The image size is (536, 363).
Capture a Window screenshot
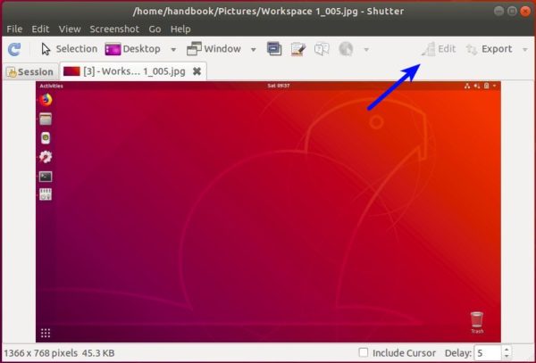[216, 49]
